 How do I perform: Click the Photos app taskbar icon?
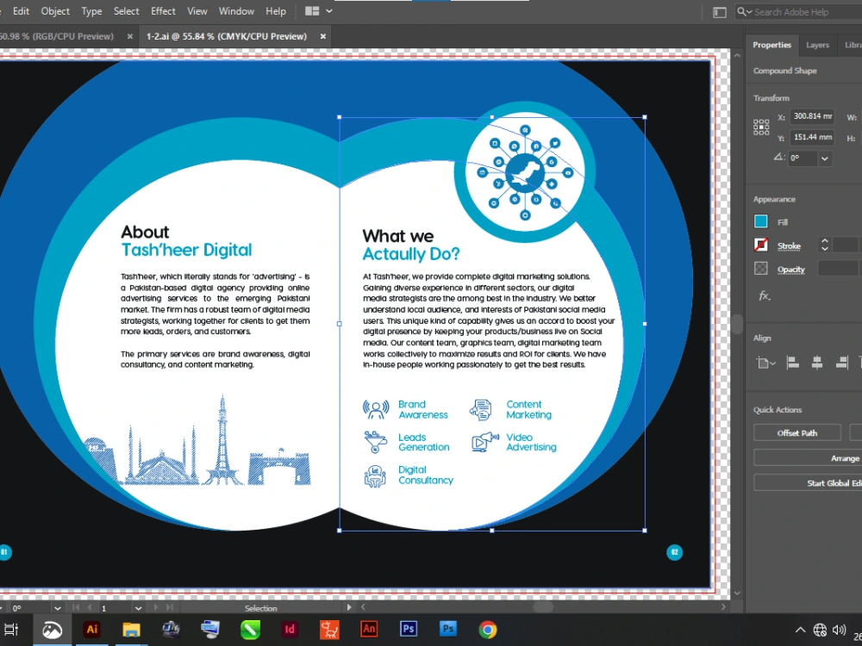click(53, 630)
